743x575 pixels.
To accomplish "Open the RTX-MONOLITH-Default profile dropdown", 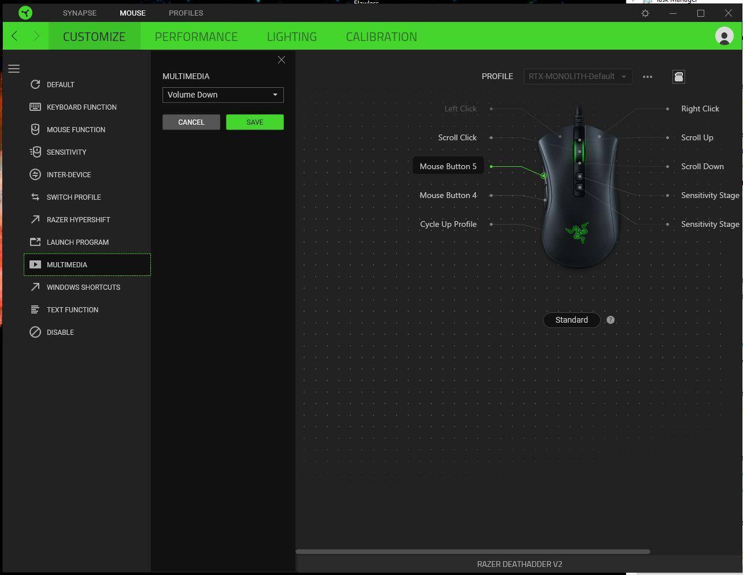I will (577, 76).
